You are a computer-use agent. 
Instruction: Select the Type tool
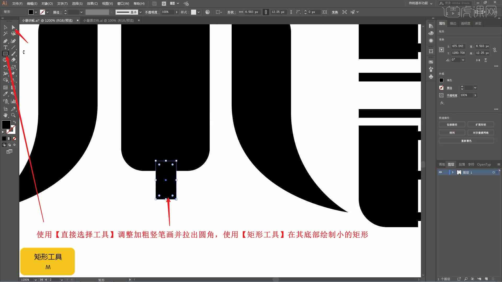5,47
